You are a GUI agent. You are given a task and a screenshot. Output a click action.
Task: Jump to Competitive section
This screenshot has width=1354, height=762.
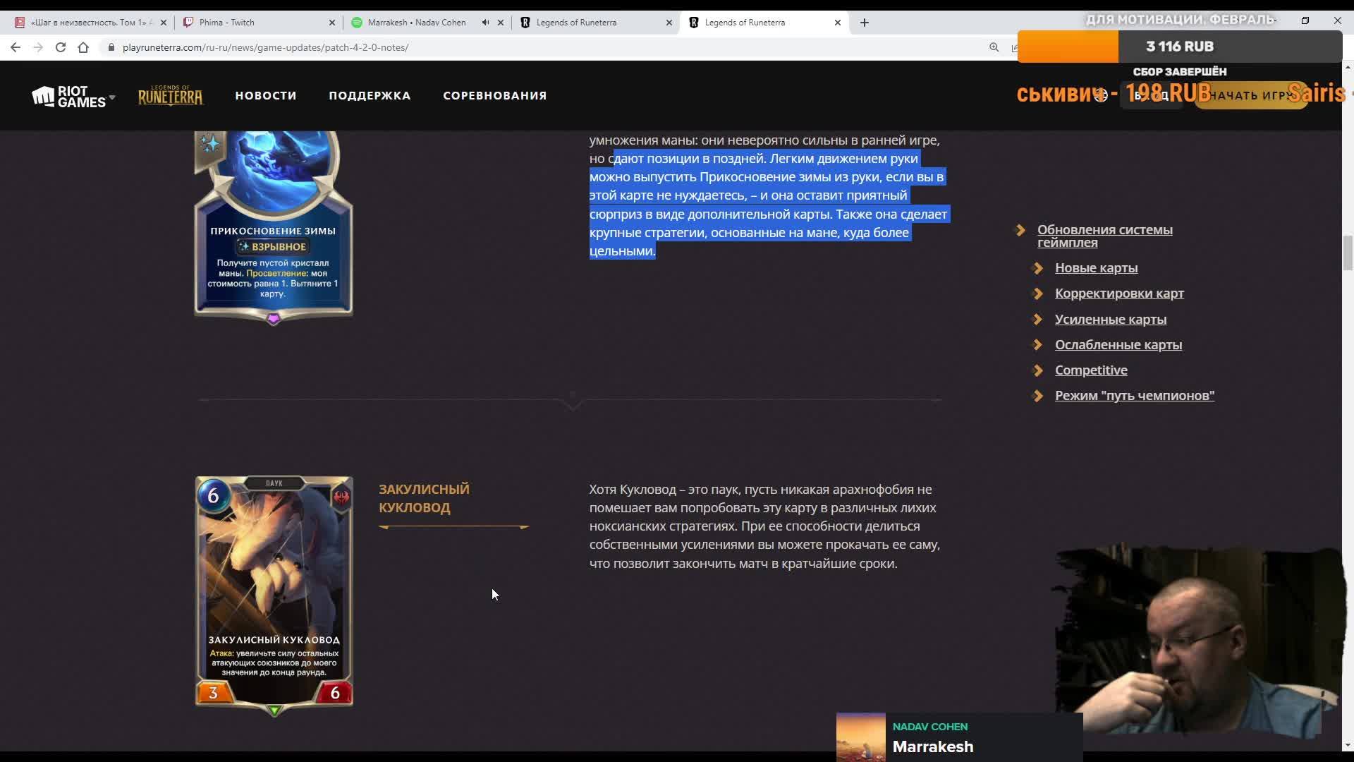(x=1091, y=370)
